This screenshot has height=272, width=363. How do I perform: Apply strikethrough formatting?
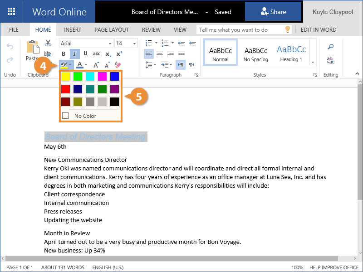point(97,54)
